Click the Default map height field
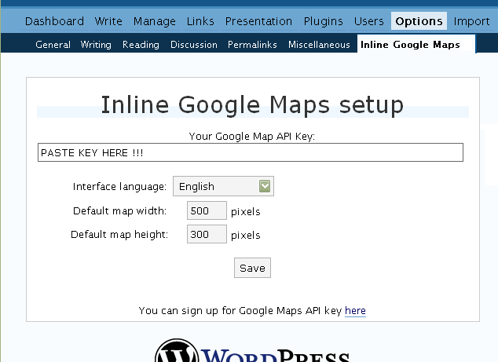The height and width of the screenshot is (362, 498). [x=207, y=234]
